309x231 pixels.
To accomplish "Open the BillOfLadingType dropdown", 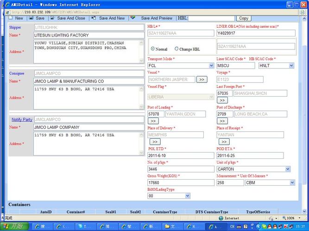I will coord(187,196).
